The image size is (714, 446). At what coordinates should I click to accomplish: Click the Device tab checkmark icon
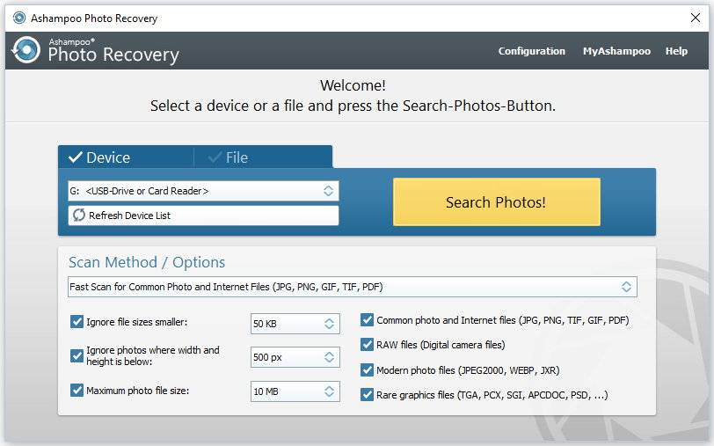tap(75, 158)
